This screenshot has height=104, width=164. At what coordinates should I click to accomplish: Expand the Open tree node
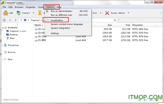coord(3,59)
